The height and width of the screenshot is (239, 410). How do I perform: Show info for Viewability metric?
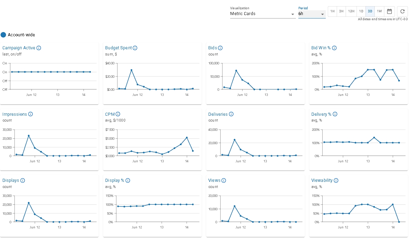pyautogui.click(x=336, y=180)
